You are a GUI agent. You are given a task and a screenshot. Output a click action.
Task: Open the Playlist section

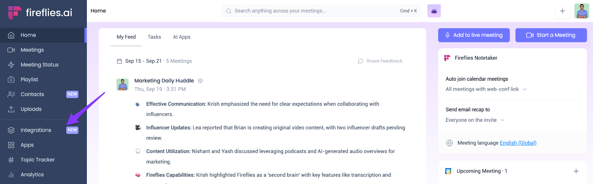click(29, 80)
